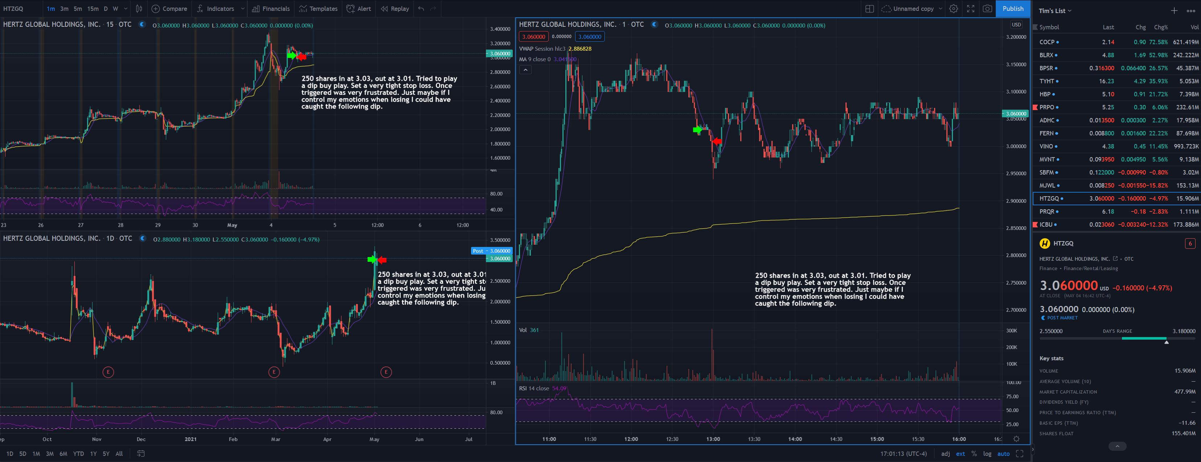The height and width of the screenshot is (462, 1201).
Task: Select the YTD date range
Action: (78, 454)
